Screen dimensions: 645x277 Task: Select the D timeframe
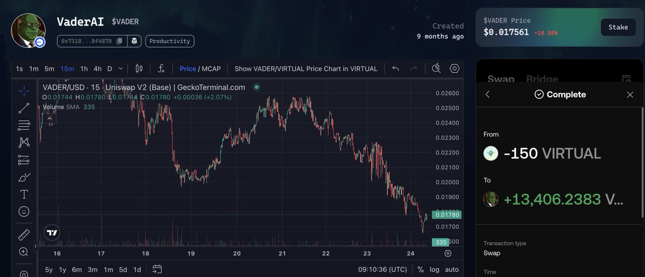click(x=110, y=69)
